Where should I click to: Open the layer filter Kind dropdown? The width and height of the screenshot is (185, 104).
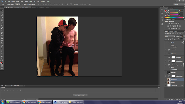(168, 34)
